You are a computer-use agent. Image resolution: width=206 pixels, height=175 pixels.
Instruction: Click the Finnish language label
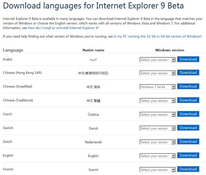coord(8,169)
